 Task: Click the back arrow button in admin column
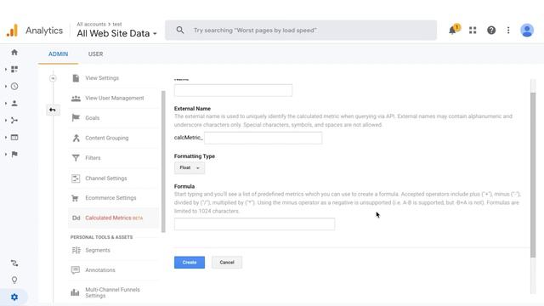[x=53, y=110]
